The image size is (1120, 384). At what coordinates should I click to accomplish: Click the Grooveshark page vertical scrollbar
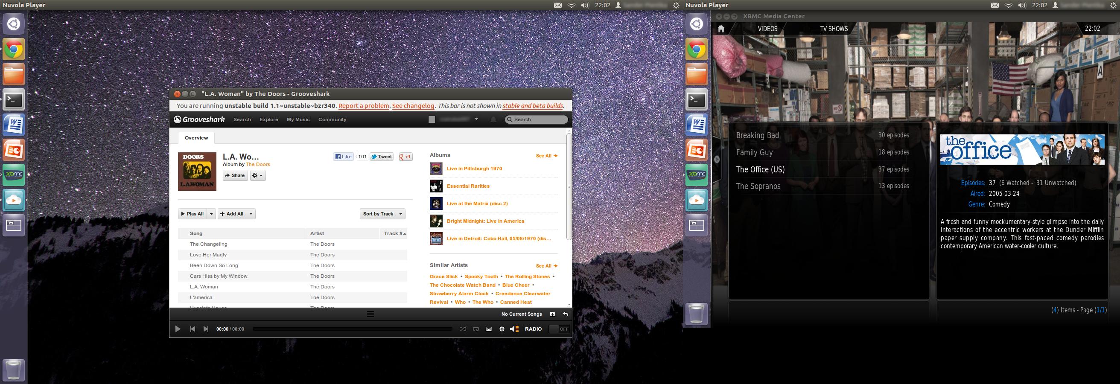[x=569, y=186]
